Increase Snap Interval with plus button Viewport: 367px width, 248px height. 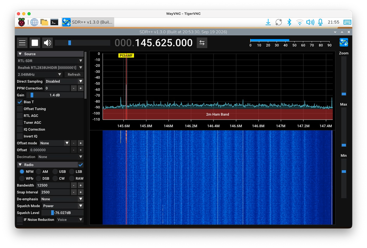pos(81,192)
